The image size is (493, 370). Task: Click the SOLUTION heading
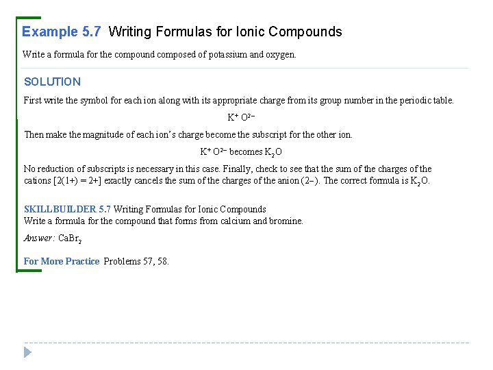53,82
